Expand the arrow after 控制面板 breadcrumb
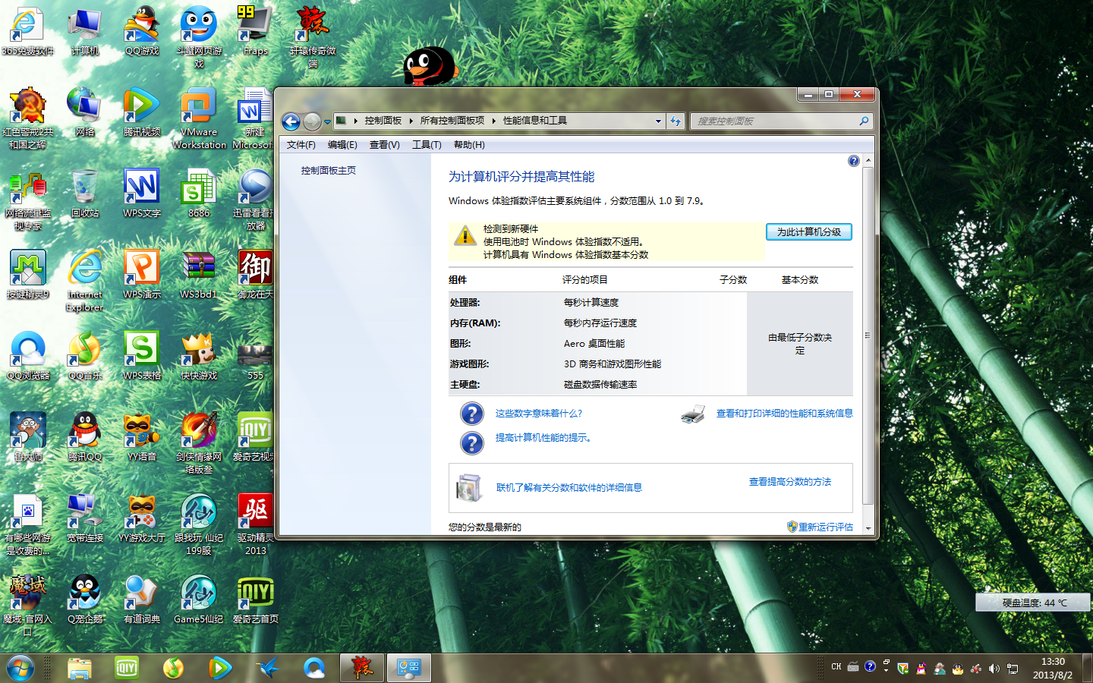 click(x=411, y=121)
